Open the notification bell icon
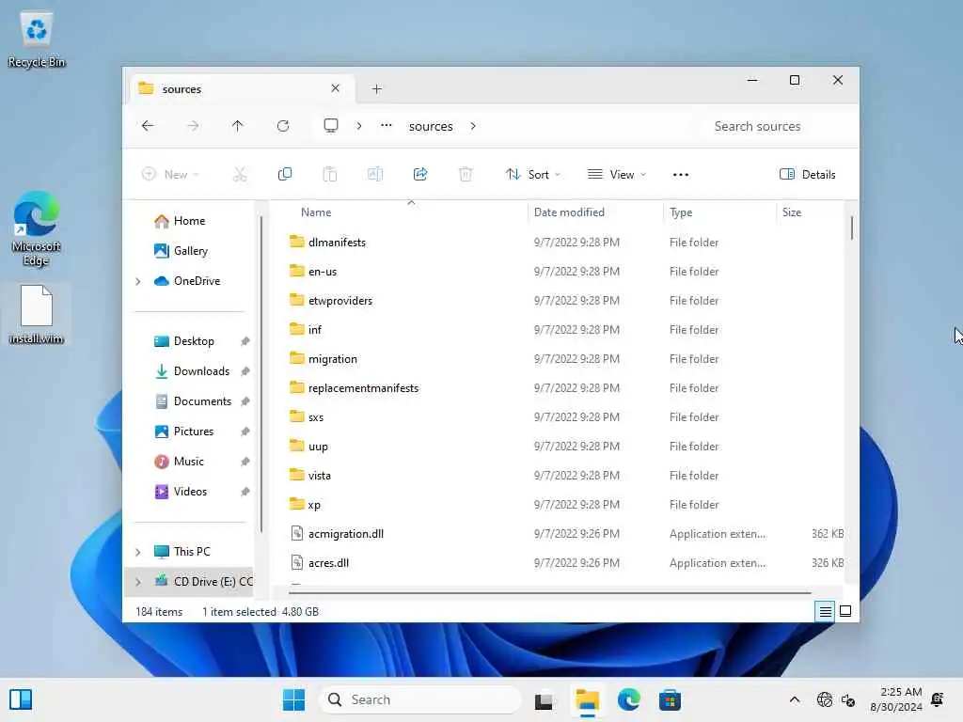Screen dimensions: 963x722 938,699
